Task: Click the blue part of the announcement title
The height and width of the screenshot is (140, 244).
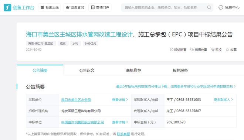Action: (x=79, y=34)
